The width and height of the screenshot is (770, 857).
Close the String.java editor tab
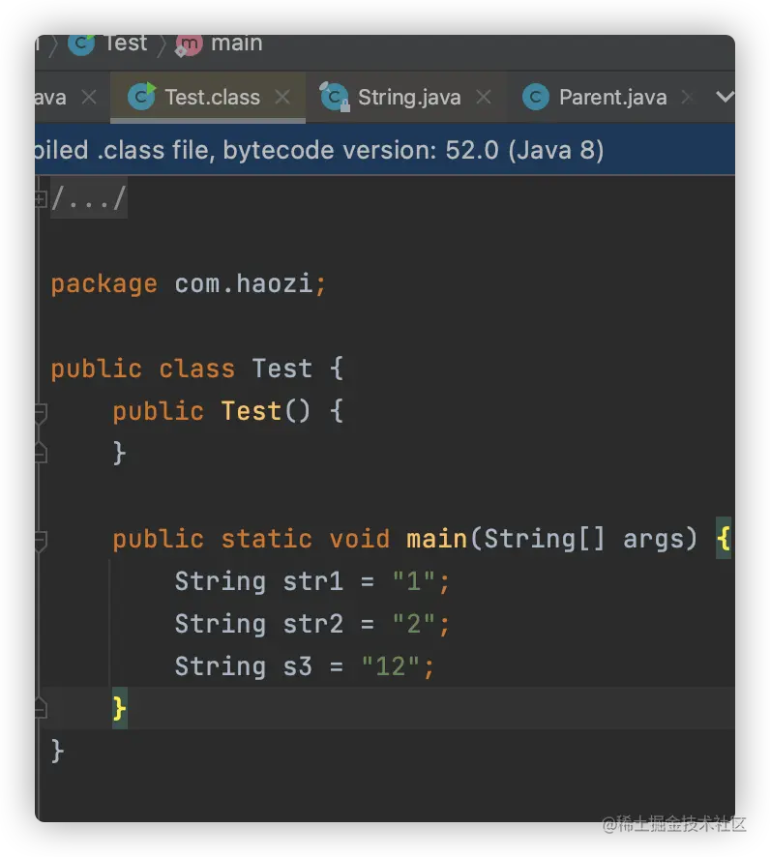click(x=484, y=97)
